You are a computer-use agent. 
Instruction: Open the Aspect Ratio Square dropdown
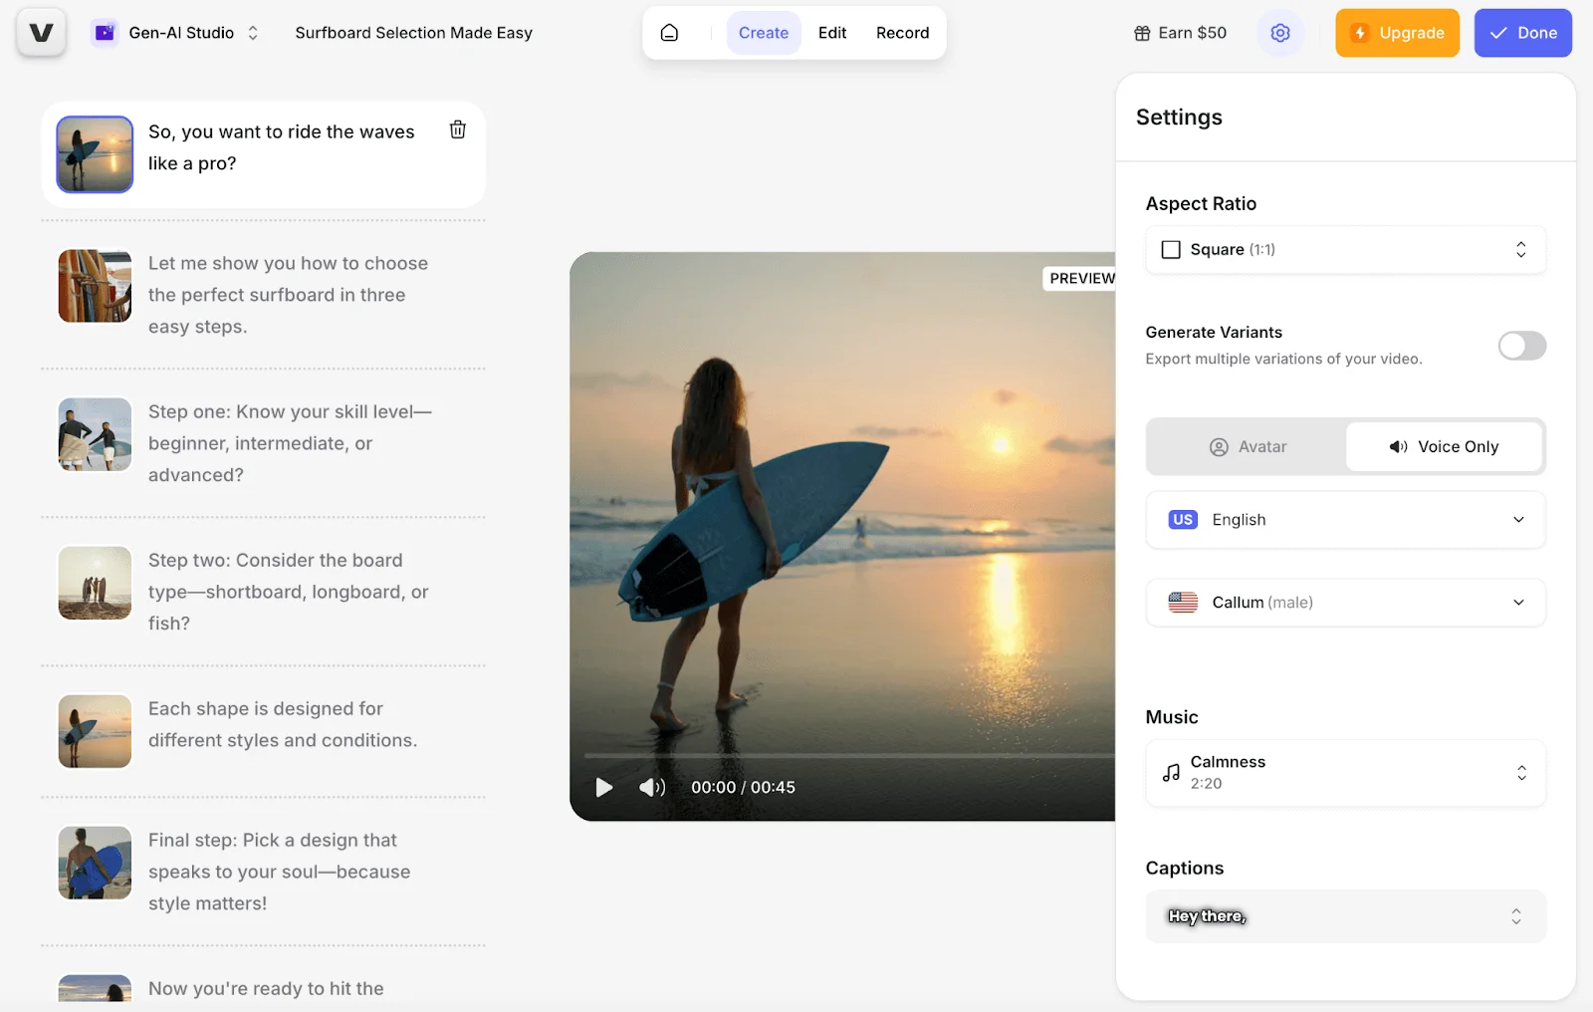[1345, 250]
